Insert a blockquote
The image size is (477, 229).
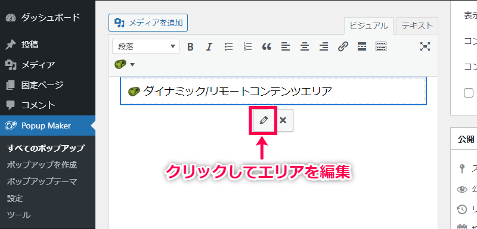(x=267, y=47)
